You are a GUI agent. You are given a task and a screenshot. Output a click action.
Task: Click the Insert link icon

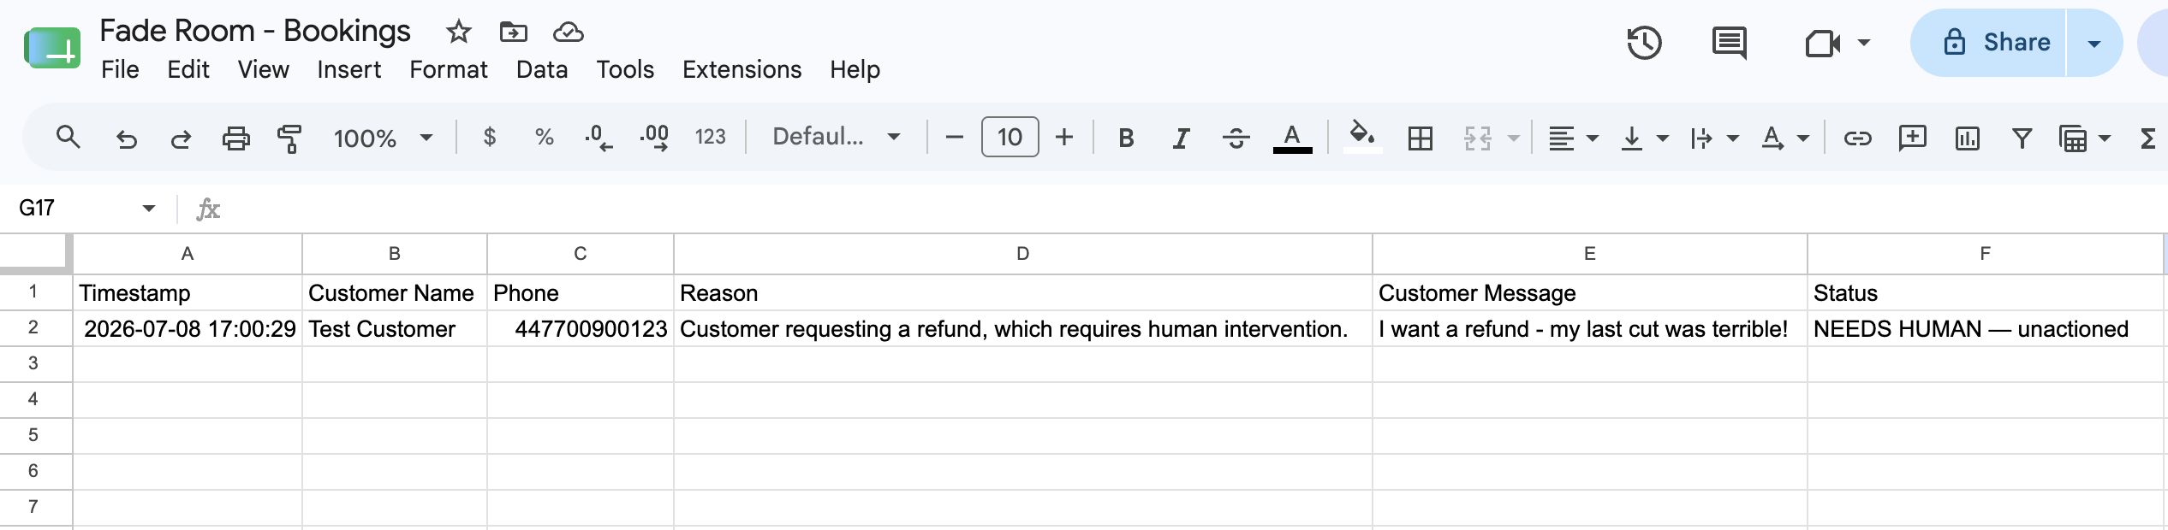[1856, 138]
